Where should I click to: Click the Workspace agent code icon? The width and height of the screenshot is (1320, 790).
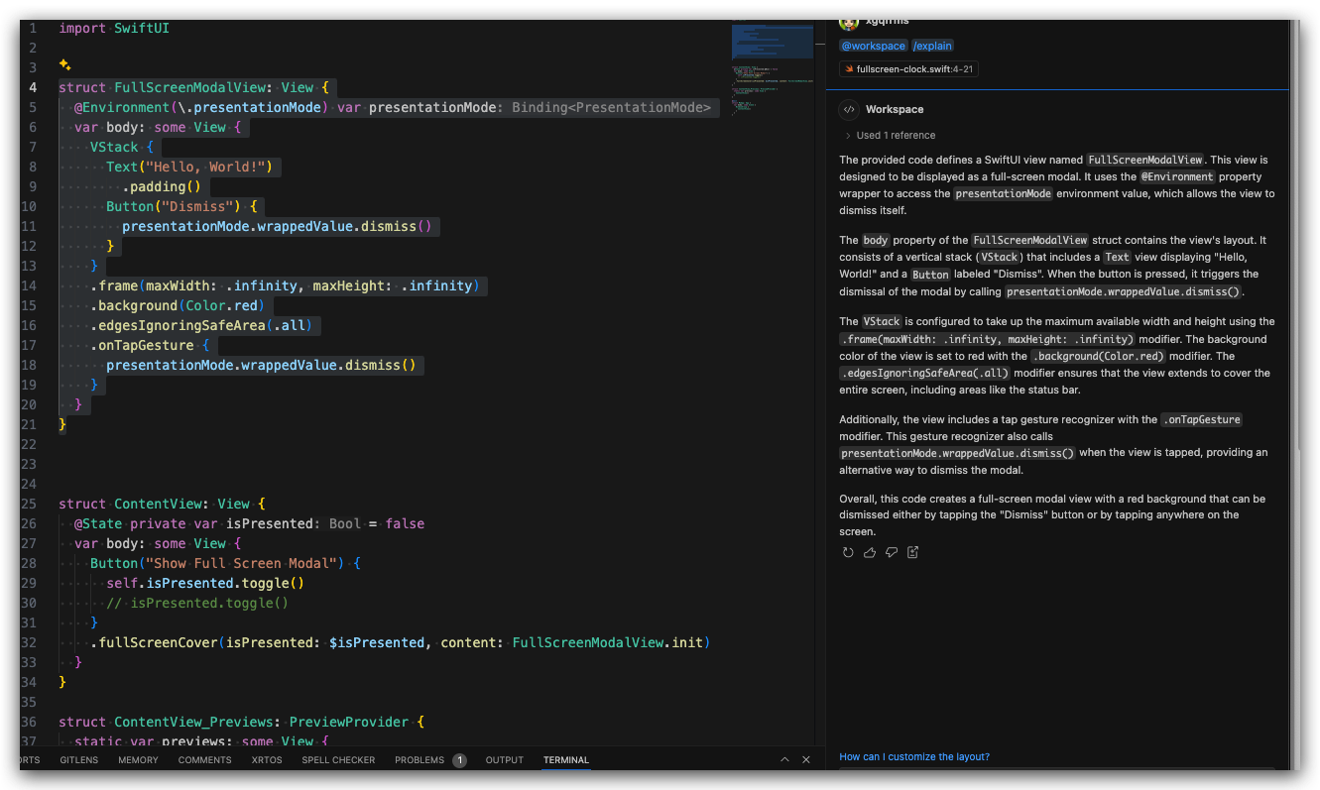(849, 109)
